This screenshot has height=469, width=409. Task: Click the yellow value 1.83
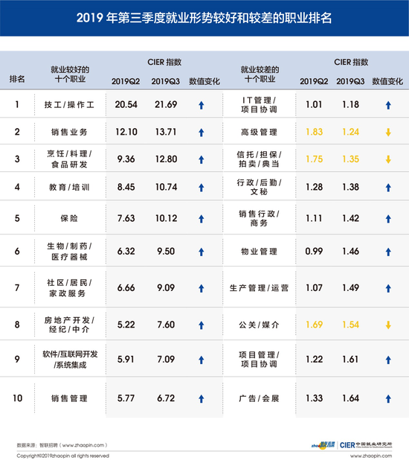(x=315, y=132)
